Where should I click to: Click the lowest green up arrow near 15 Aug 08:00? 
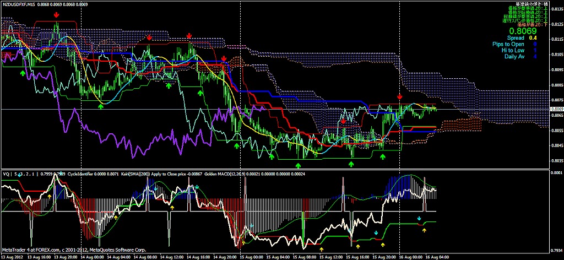point(298,165)
